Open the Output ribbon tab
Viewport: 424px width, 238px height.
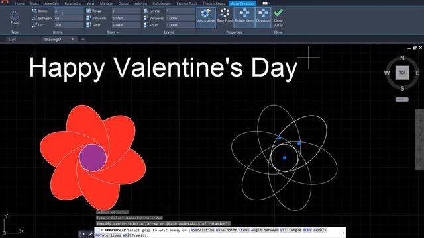tap(124, 3)
